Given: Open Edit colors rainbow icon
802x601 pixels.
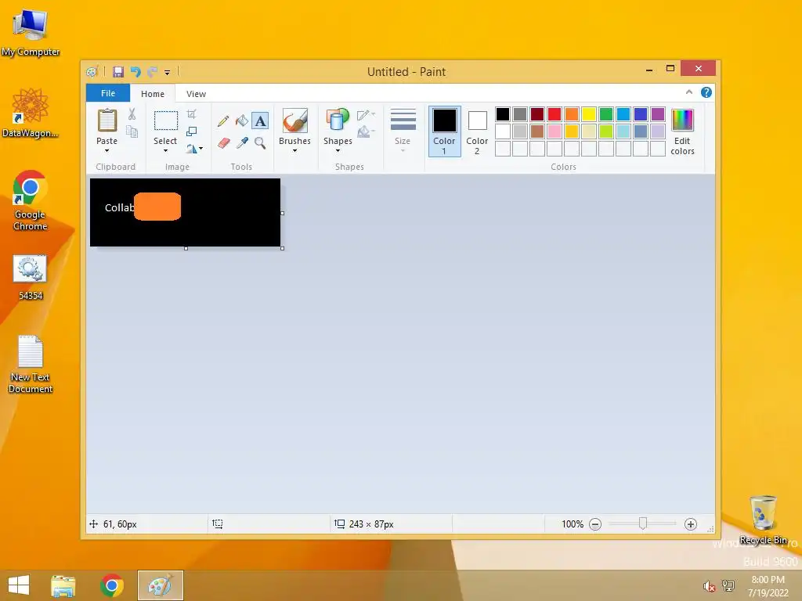Looking at the screenshot, I should point(682,120).
